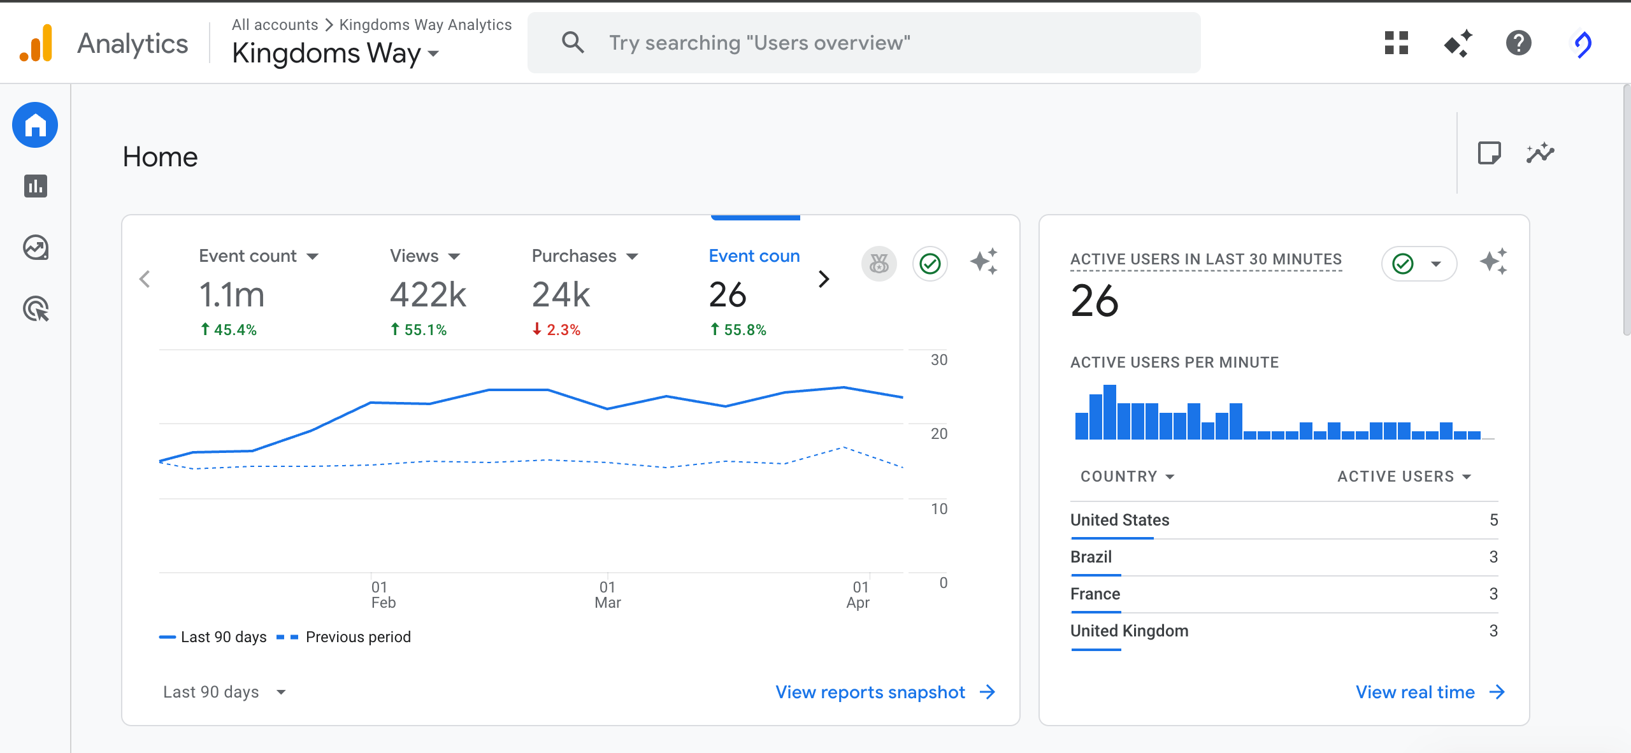Open the Event count metric dropdown
The width and height of the screenshot is (1631, 753).
[259, 256]
